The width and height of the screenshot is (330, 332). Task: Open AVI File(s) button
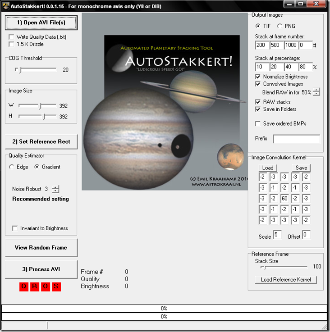point(41,23)
